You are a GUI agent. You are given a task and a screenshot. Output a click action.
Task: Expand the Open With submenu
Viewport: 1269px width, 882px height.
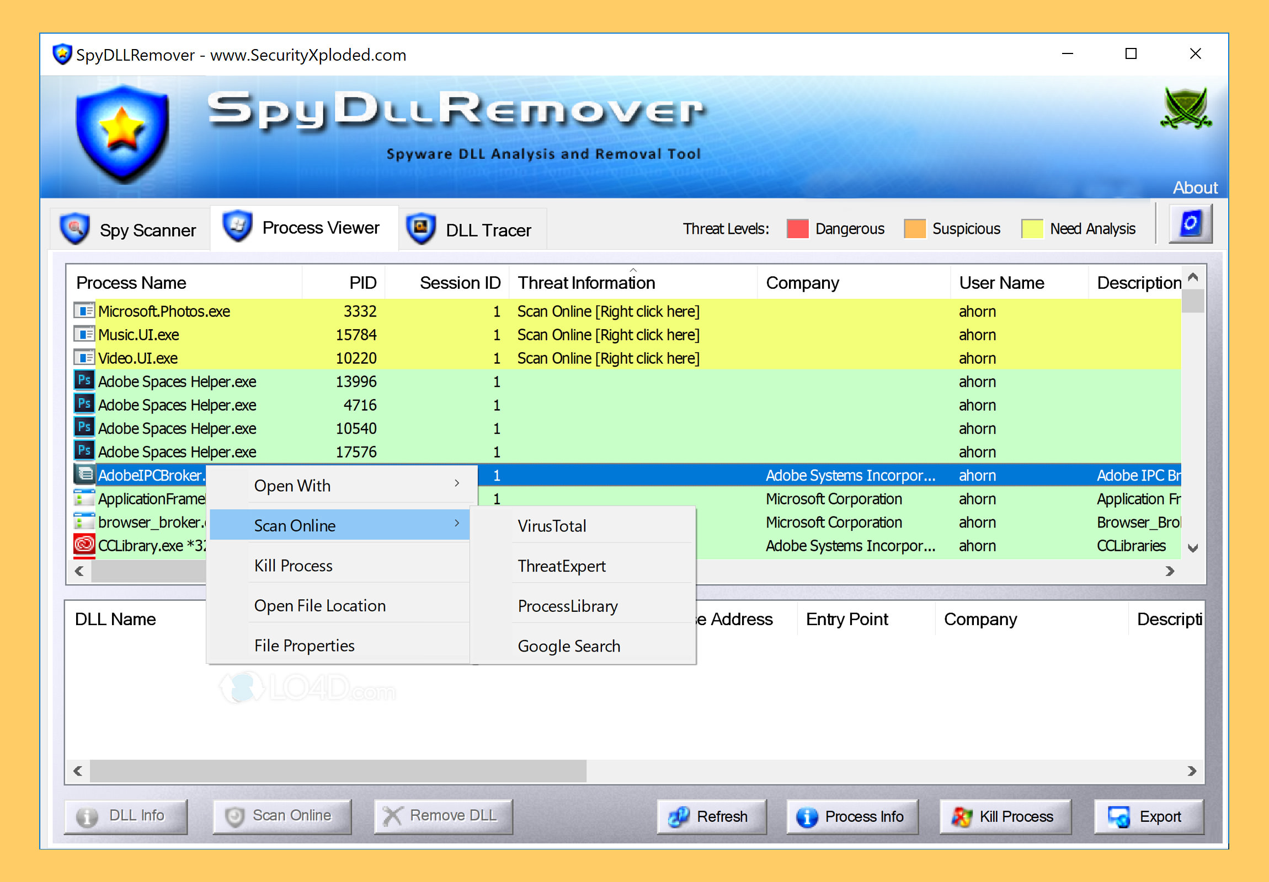click(340, 486)
